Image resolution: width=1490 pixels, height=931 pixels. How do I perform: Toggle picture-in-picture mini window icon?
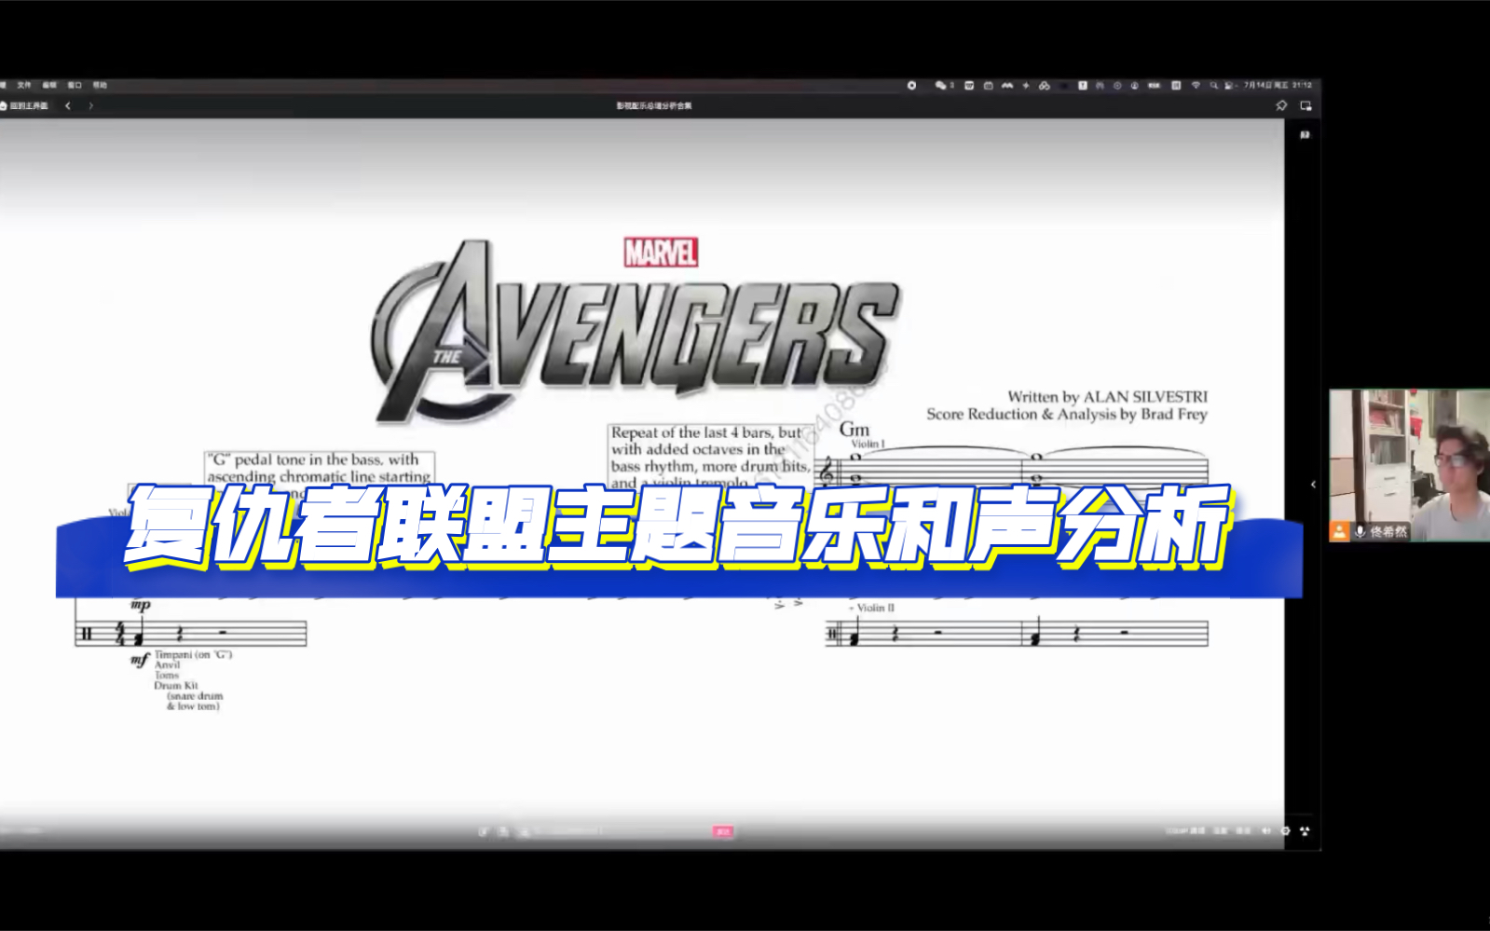pyautogui.click(x=1305, y=105)
